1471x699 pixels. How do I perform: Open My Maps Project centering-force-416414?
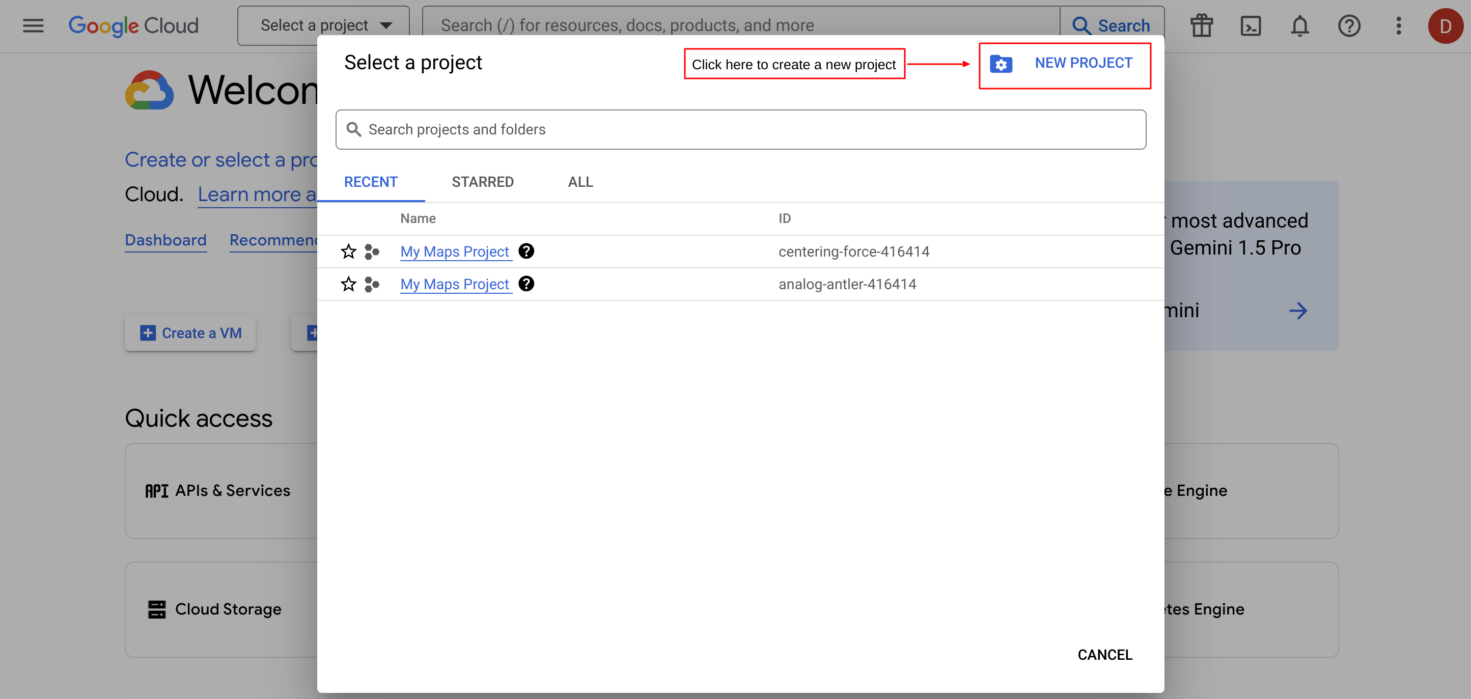pos(455,250)
